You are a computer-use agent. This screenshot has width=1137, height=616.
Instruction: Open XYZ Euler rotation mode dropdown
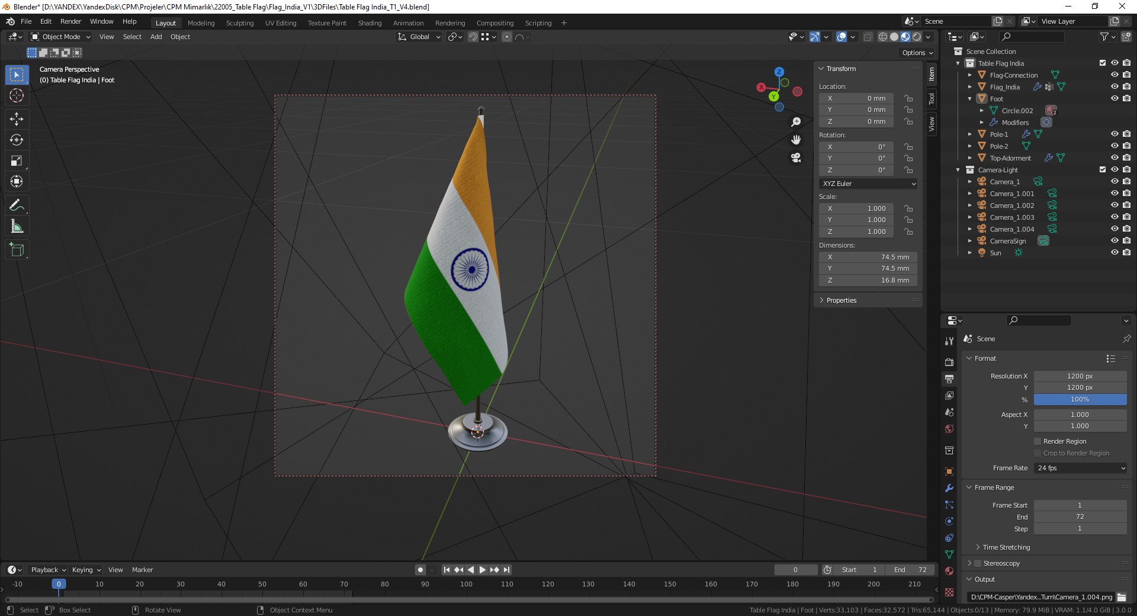868,184
